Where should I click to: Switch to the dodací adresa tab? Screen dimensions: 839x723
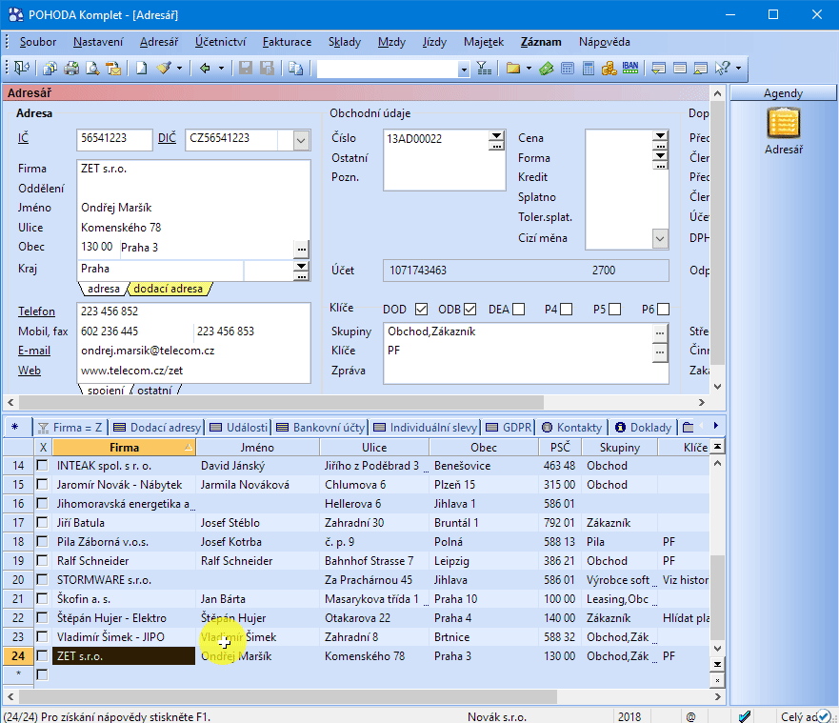pos(168,289)
